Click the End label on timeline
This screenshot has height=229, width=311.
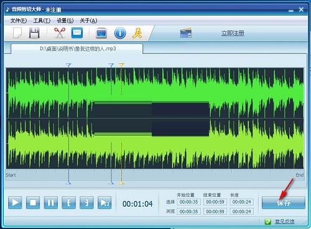[x=300, y=175]
